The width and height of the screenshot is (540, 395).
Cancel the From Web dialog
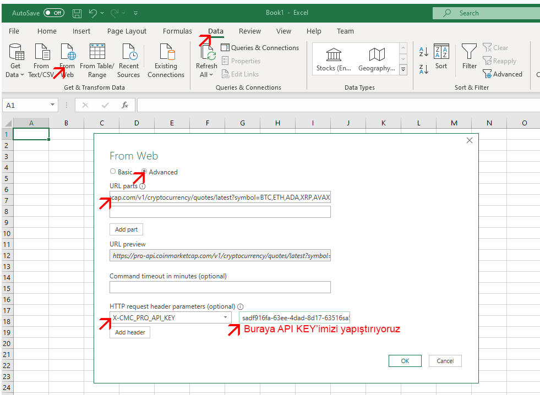tap(445, 361)
